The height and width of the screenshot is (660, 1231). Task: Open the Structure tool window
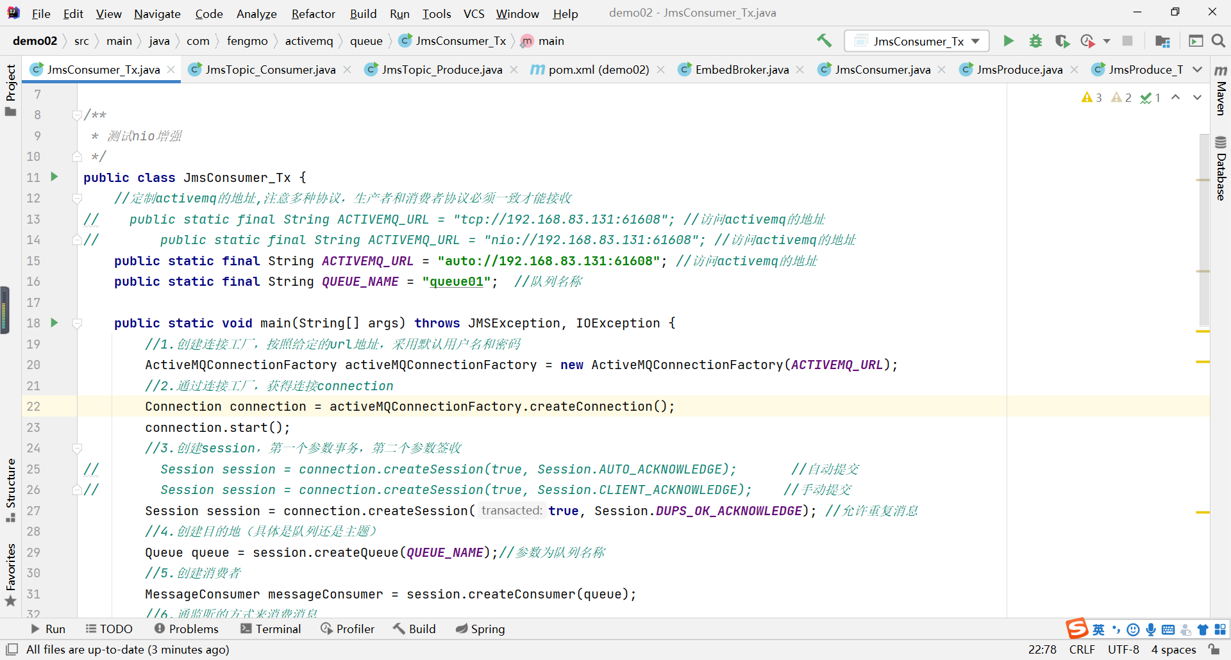10,490
